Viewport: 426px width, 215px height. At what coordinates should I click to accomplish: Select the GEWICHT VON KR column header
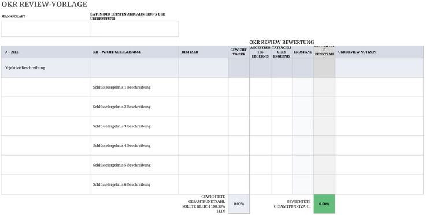coord(239,52)
